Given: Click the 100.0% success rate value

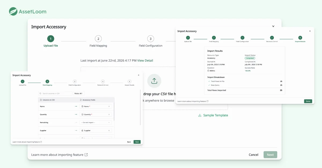Looking at the screenshot, I should 248,71.
